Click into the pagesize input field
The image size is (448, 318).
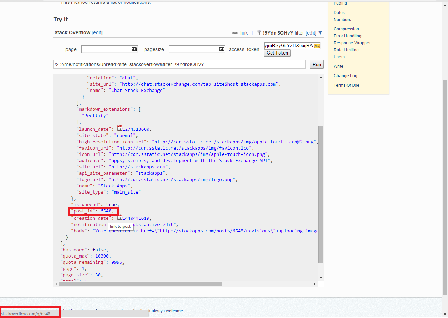197,49
